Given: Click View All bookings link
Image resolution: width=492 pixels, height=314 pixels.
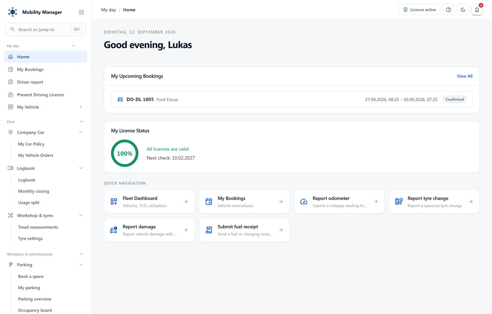Looking at the screenshot, I should tap(465, 76).
